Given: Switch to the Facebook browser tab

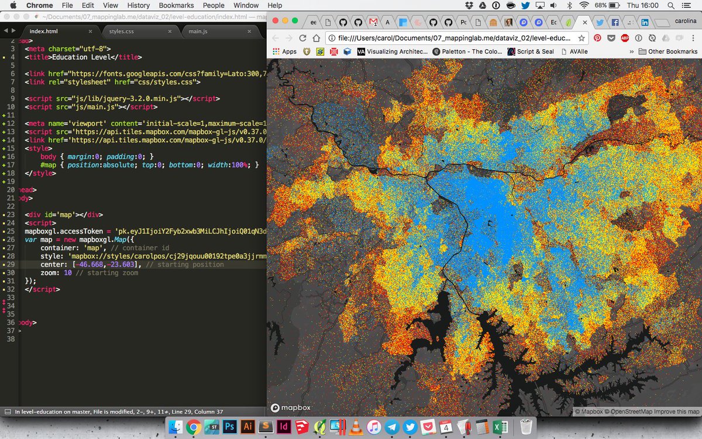Looking at the screenshot, I should [x=615, y=22].
